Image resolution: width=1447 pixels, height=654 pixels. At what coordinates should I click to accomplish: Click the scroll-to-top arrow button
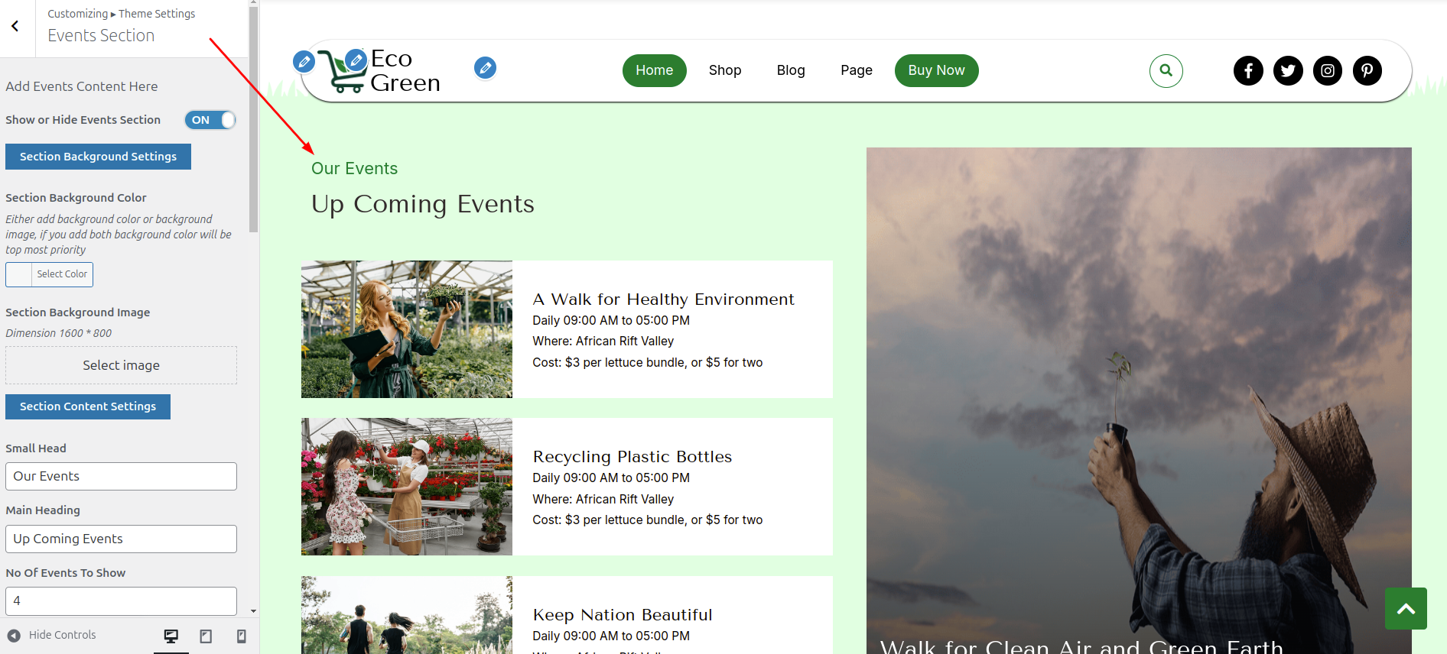pyautogui.click(x=1406, y=608)
